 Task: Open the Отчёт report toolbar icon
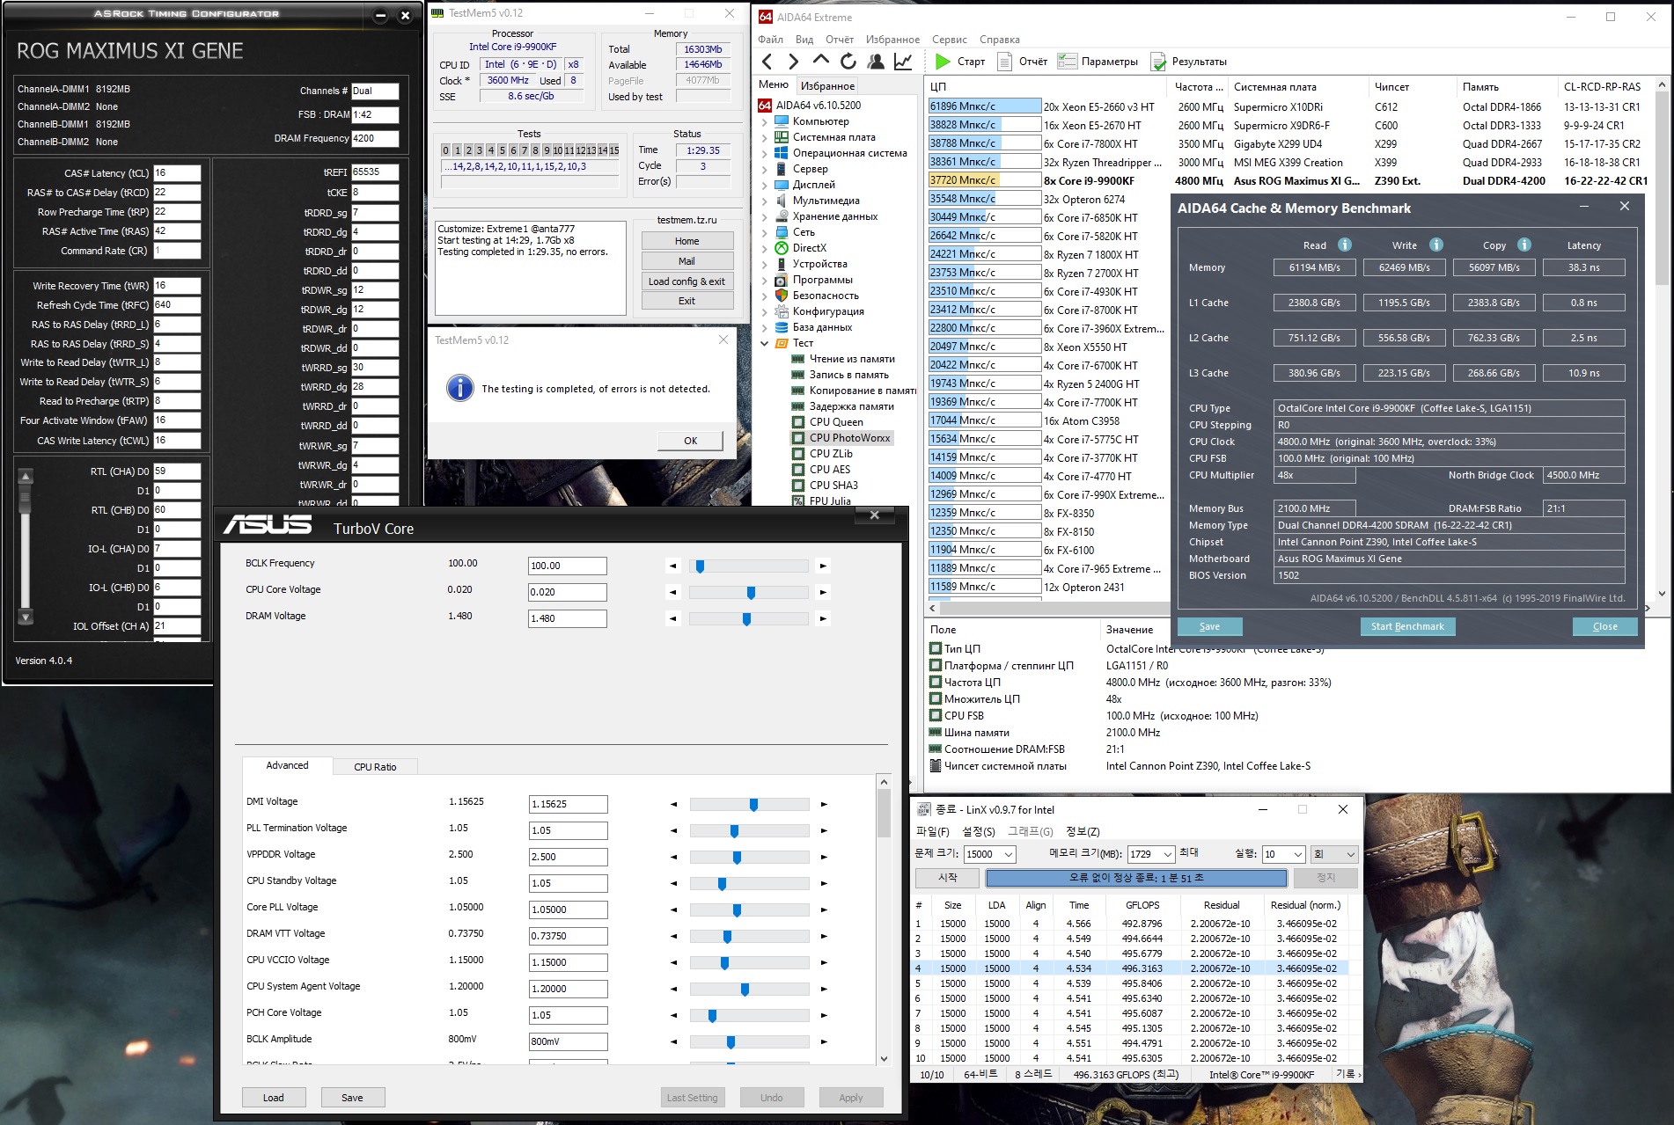pos(1004,62)
